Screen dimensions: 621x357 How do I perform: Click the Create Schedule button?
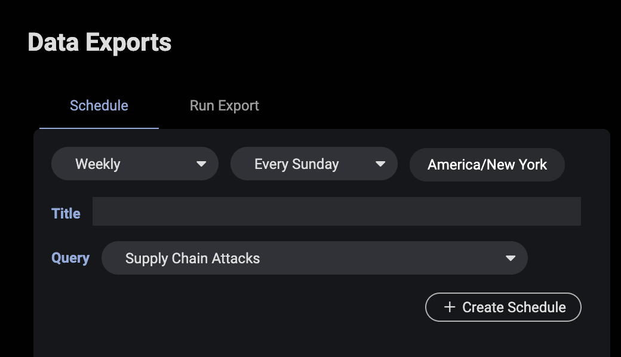click(x=503, y=307)
